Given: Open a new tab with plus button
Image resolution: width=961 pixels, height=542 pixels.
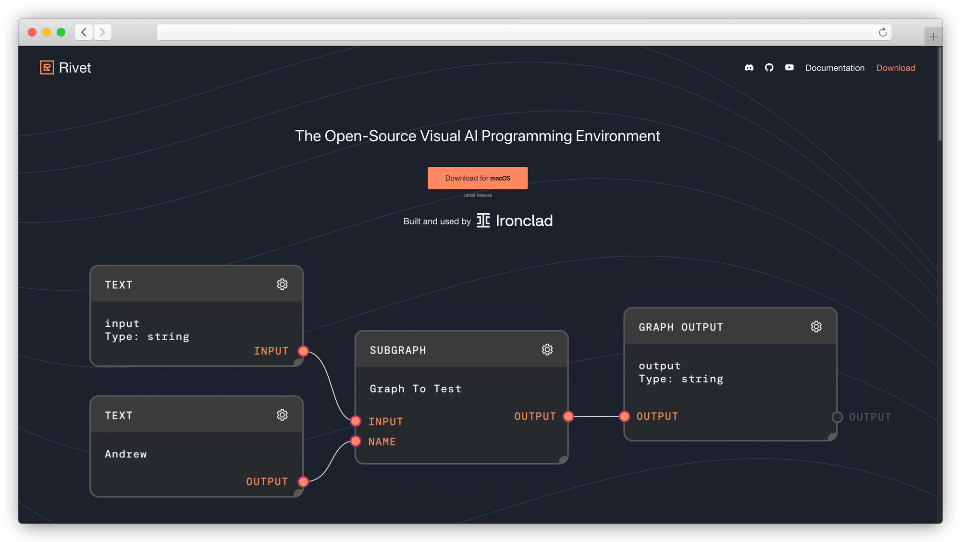Looking at the screenshot, I should [x=933, y=37].
